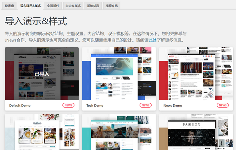Image resolution: width=236 pixels, height=150 pixels.
Task: Click the 导入演示&样式 page heading
Action: click(x=36, y=21)
